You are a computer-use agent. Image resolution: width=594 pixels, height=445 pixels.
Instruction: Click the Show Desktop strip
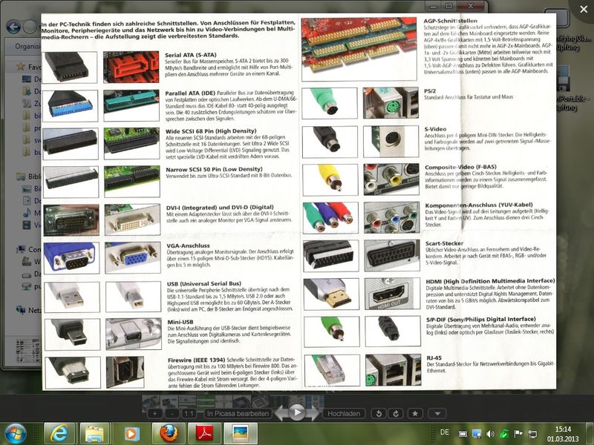[590, 434]
